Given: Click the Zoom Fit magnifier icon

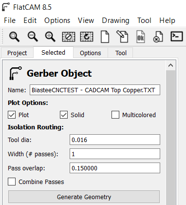Looking at the screenshot, I should [15, 37].
